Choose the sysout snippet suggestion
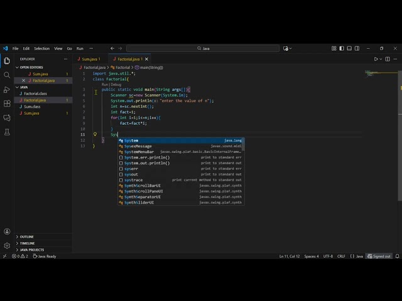The height and width of the screenshot is (301, 402). point(181,174)
